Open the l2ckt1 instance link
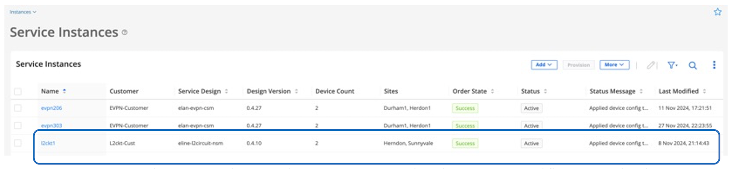Screen dimensions: 732x169 pyautogui.click(x=48, y=143)
